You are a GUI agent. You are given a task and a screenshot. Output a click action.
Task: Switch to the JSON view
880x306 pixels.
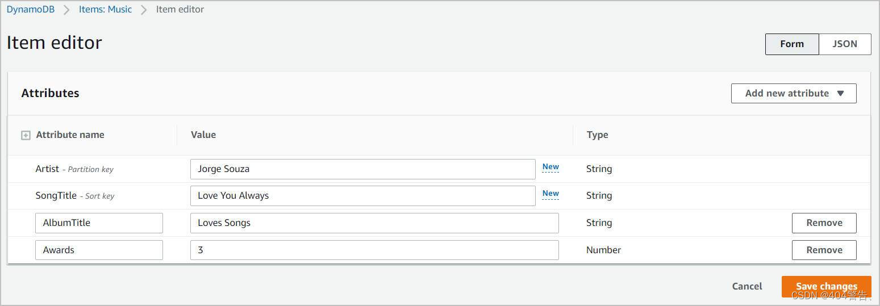pos(844,44)
